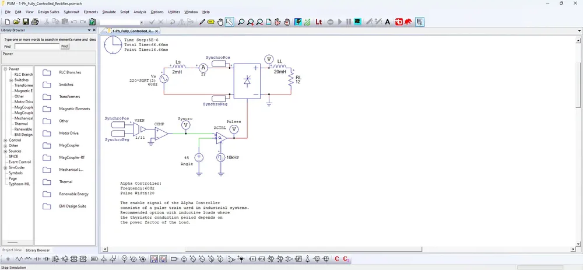Screen dimensions: 583x270
Task: Click the clipboard check icon in toolbar
Action: pos(92,22)
